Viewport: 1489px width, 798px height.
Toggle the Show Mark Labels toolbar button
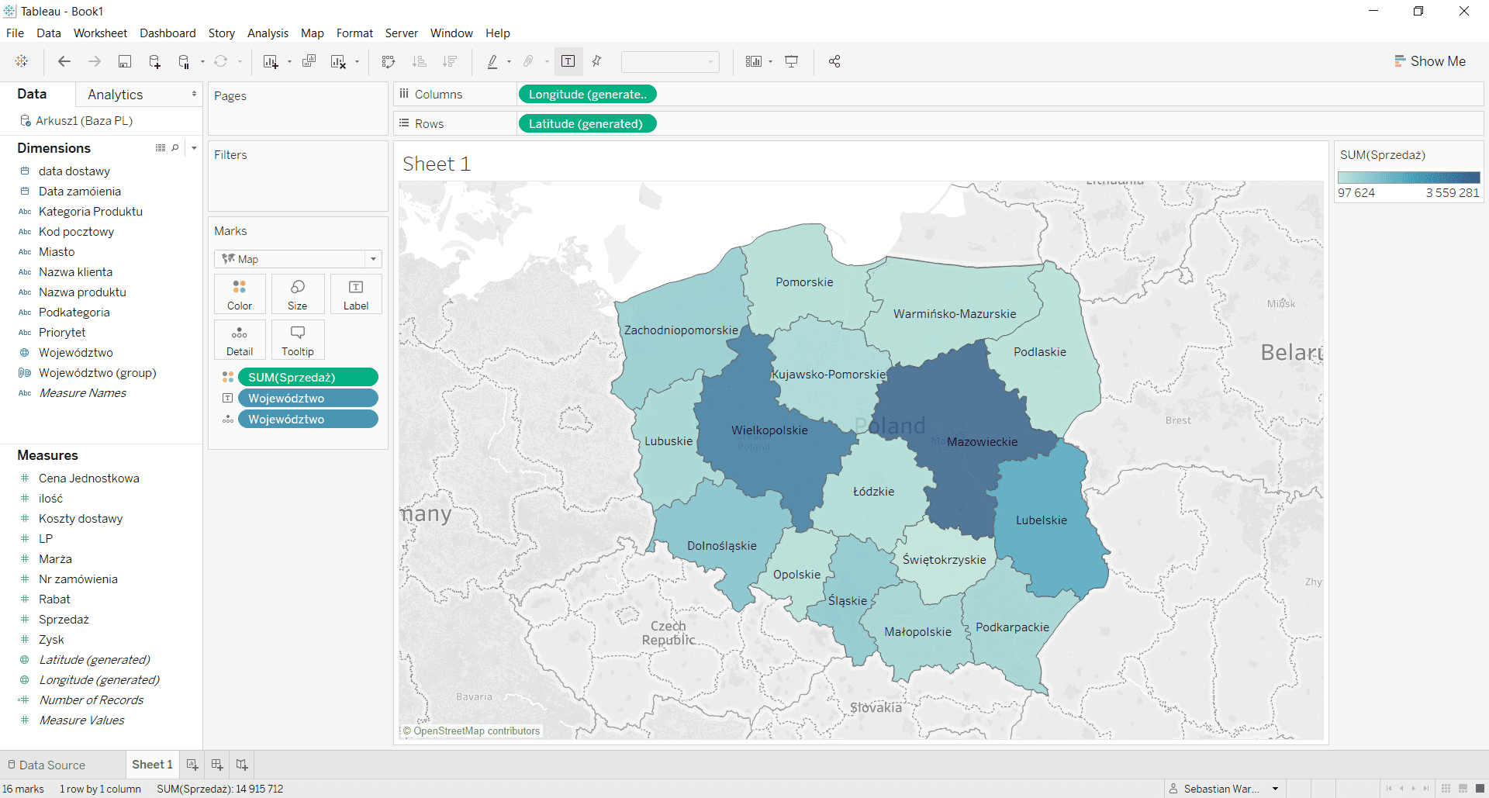(568, 62)
